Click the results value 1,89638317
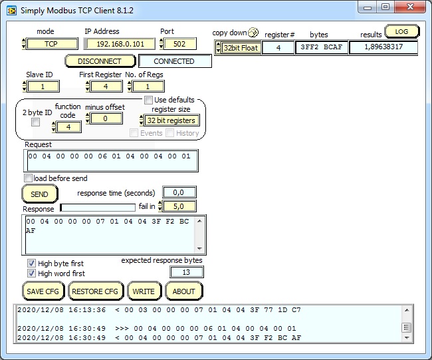Viewport: 432px width, 360px height. 383,47
